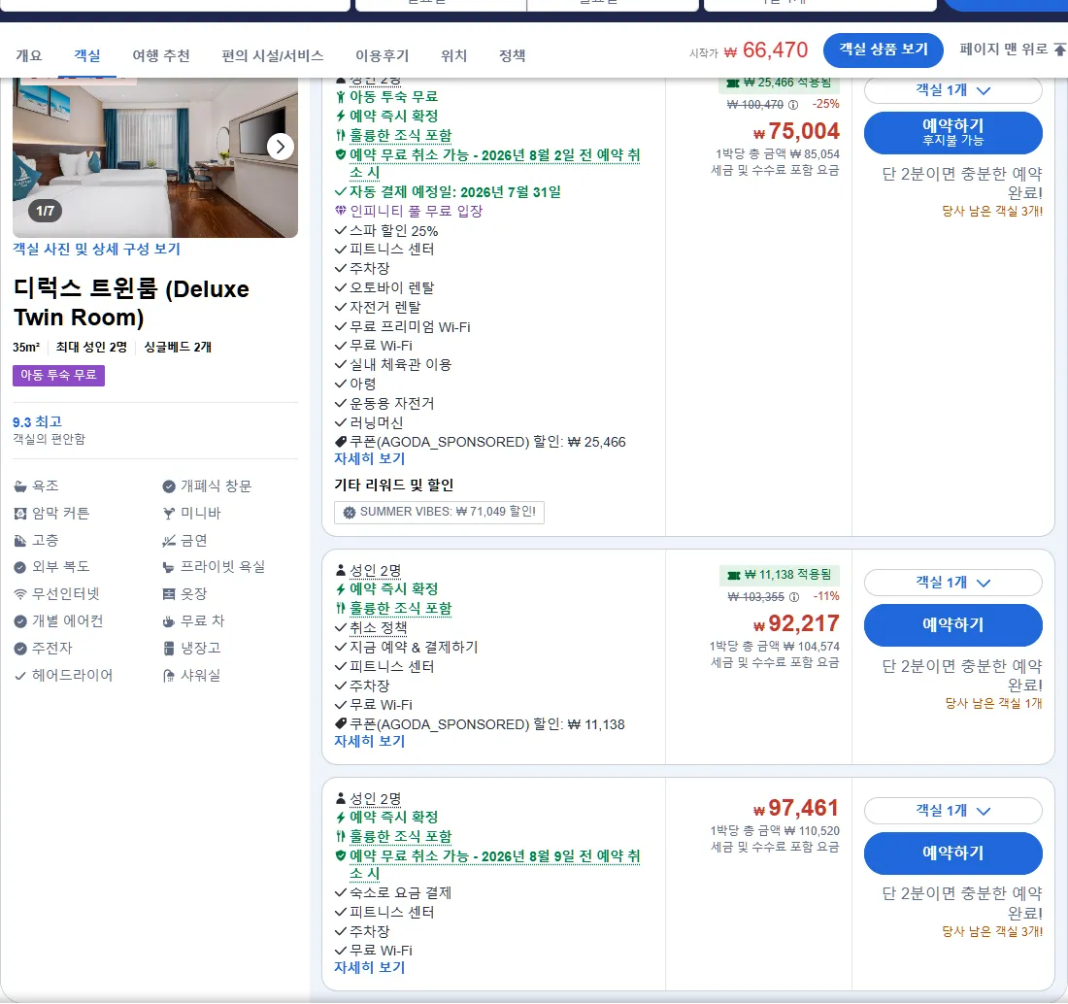Click the 프라이빗 욕실 private bathroom icon
The height and width of the screenshot is (1004, 1068).
coord(169,567)
